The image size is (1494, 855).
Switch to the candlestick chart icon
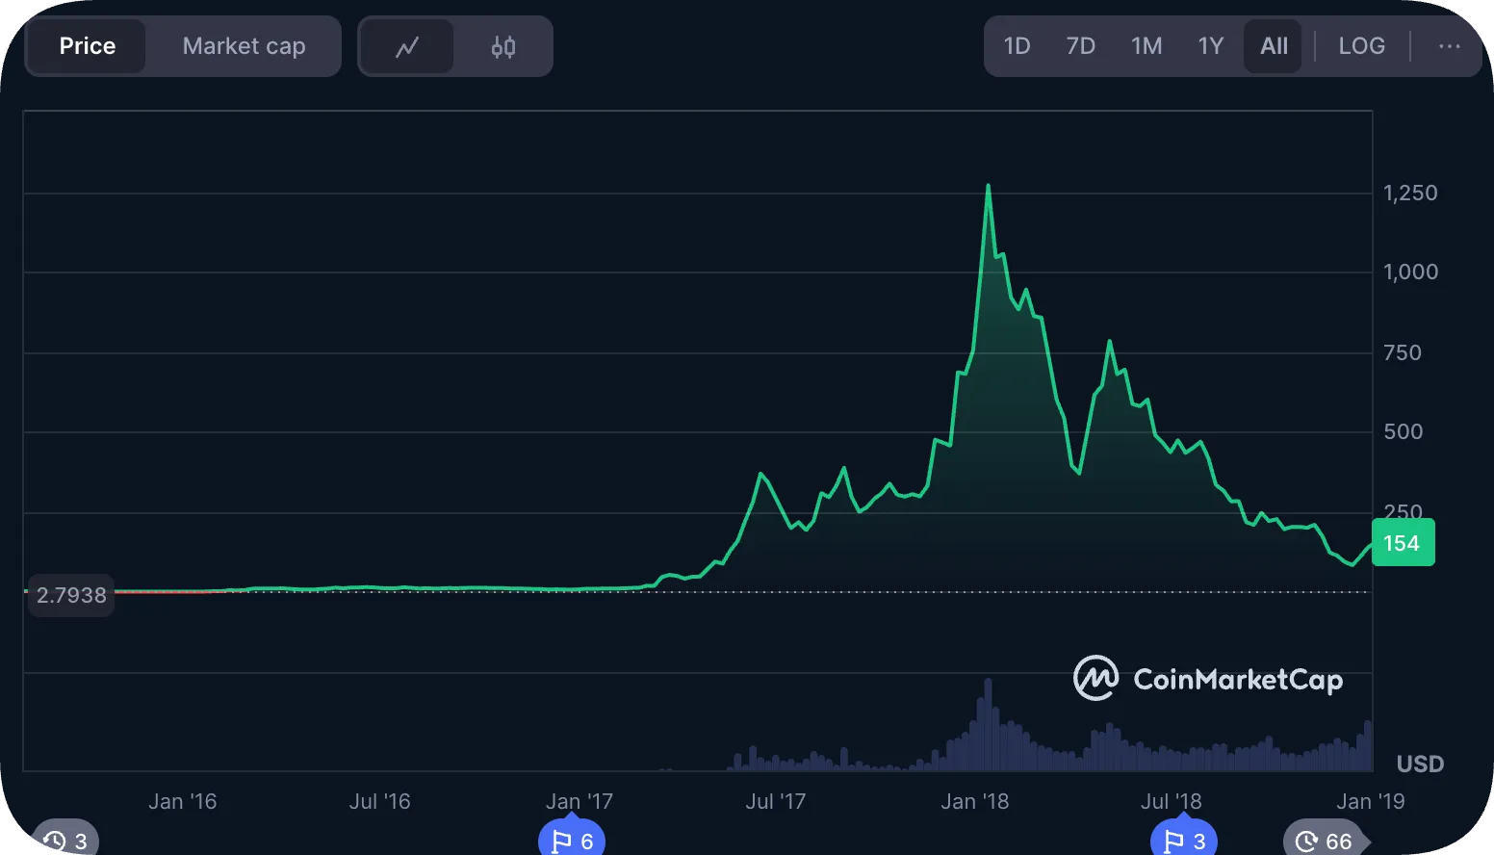[502, 45]
